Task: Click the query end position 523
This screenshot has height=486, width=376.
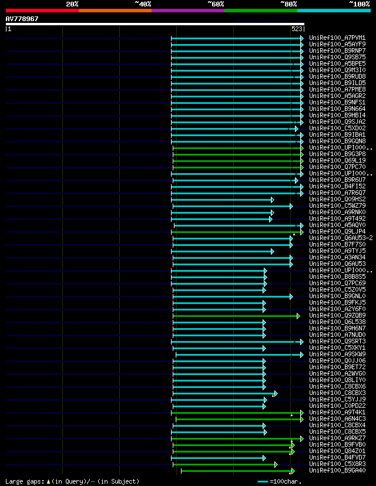Action: click(297, 29)
